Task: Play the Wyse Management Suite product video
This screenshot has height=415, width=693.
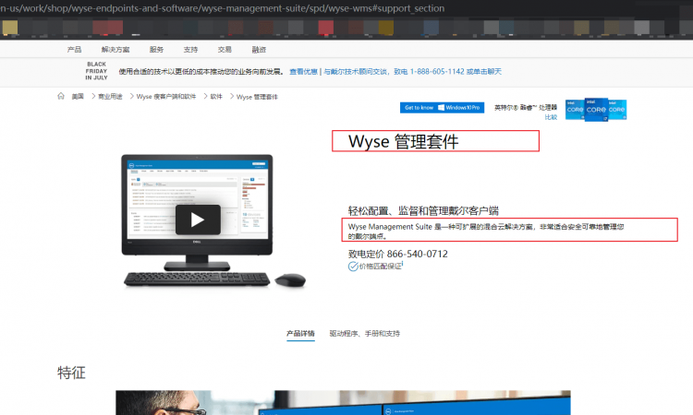Action: [198, 219]
